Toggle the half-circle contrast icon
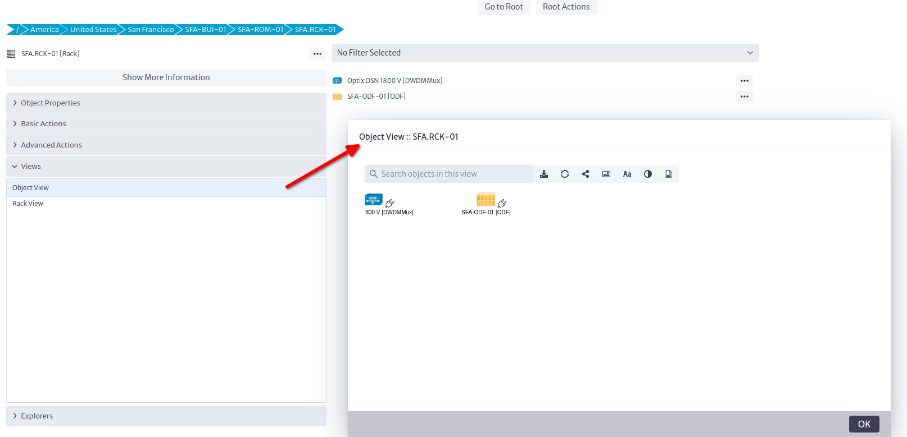 (x=648, y=174)
